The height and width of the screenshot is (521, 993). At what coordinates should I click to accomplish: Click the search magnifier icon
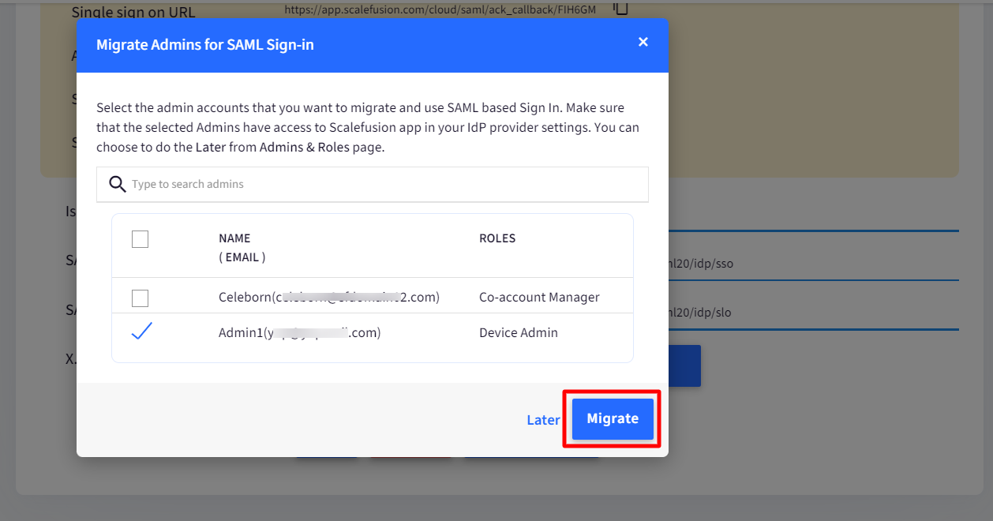[118, 184]
